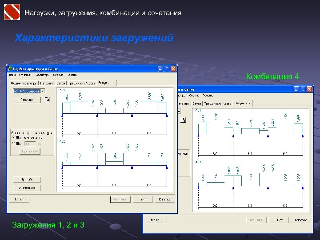Click Отчет button in the back window
The image size is (320, 240).
(279, 220)
